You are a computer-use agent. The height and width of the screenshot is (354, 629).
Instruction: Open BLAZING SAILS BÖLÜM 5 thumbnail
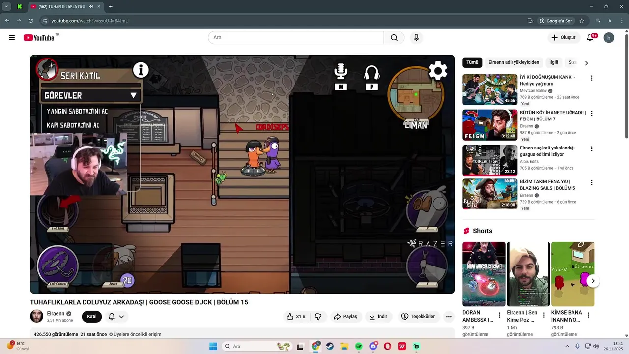tap(490, 194)
